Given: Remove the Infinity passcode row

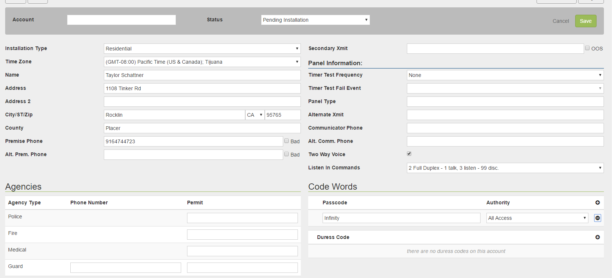Looking at the screenshot, I should [597, 218].
